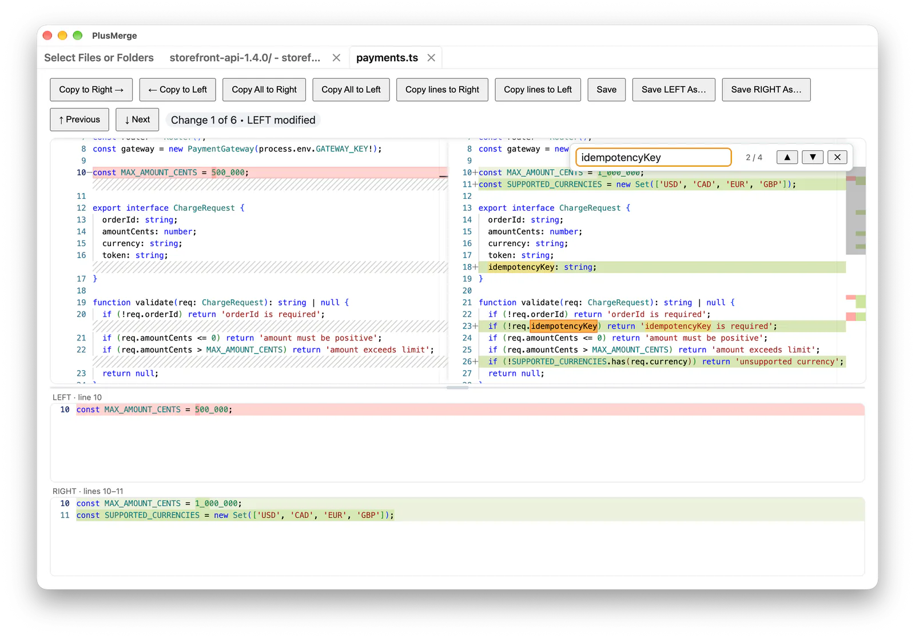The width and height of the screenshot is (915, 638).
Task: Go to Next change
Action: click(x=137, y=119)
